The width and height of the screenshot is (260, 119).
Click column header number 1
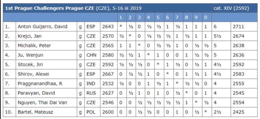pyautogui.click(x=121, y=17)
